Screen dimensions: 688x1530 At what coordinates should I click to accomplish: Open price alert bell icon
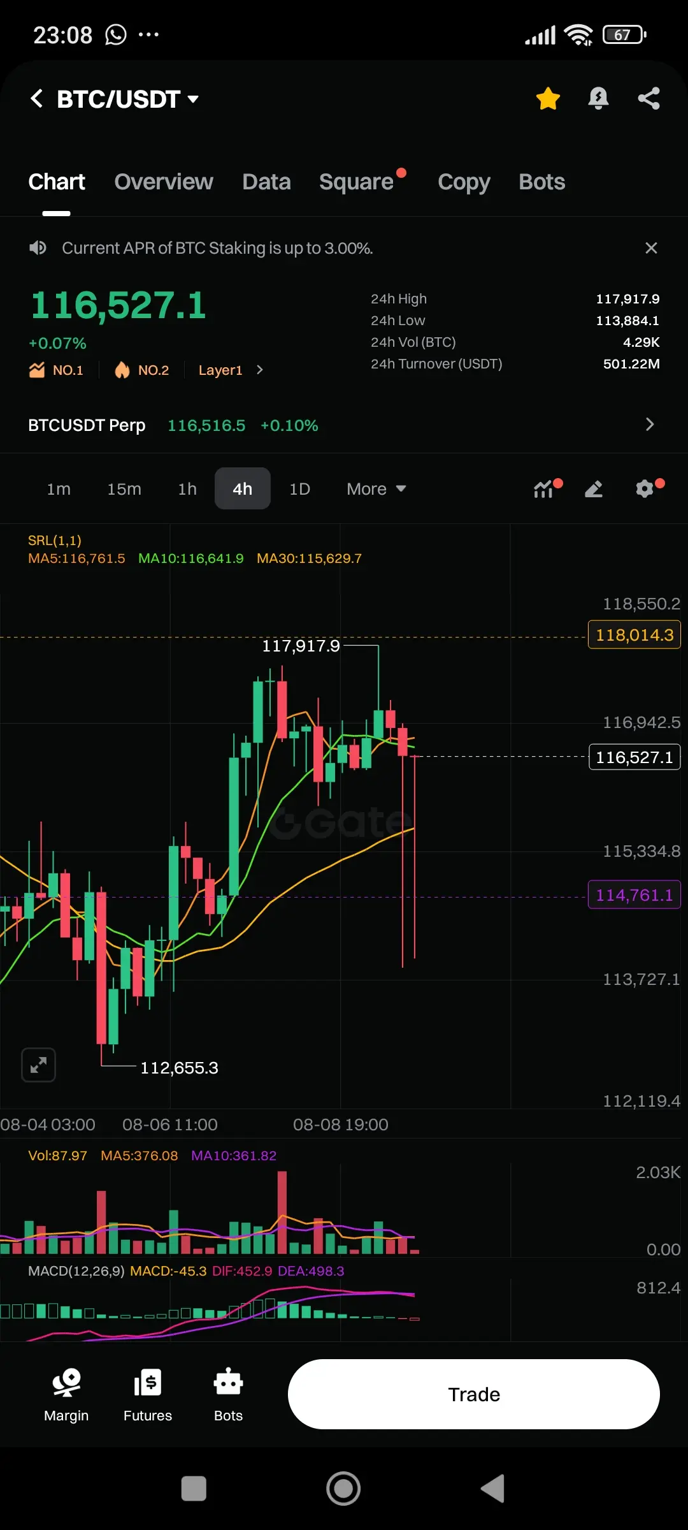click(x=598, y=99)
